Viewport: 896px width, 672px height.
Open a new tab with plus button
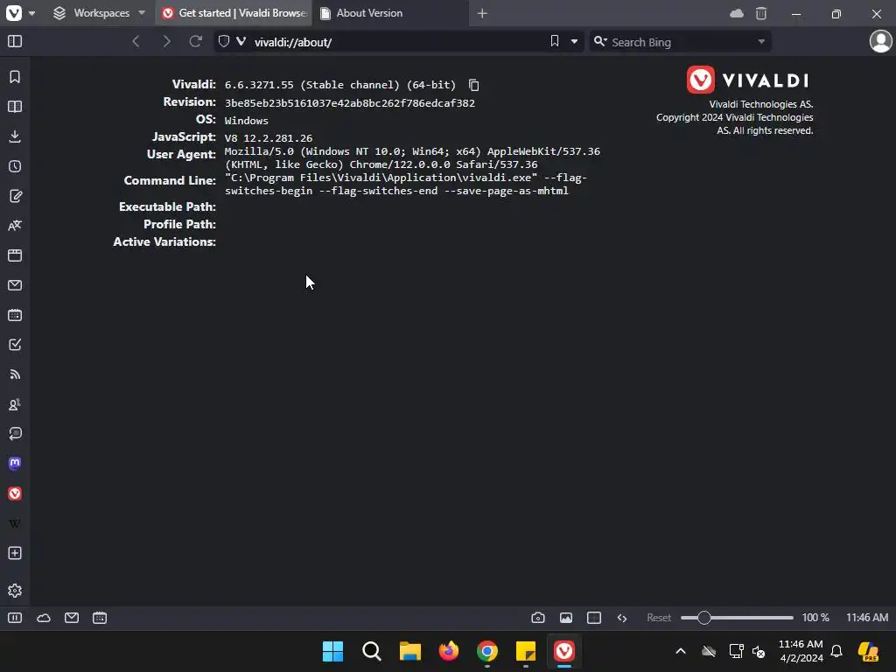pyautogui.click(x=482, y=13)
